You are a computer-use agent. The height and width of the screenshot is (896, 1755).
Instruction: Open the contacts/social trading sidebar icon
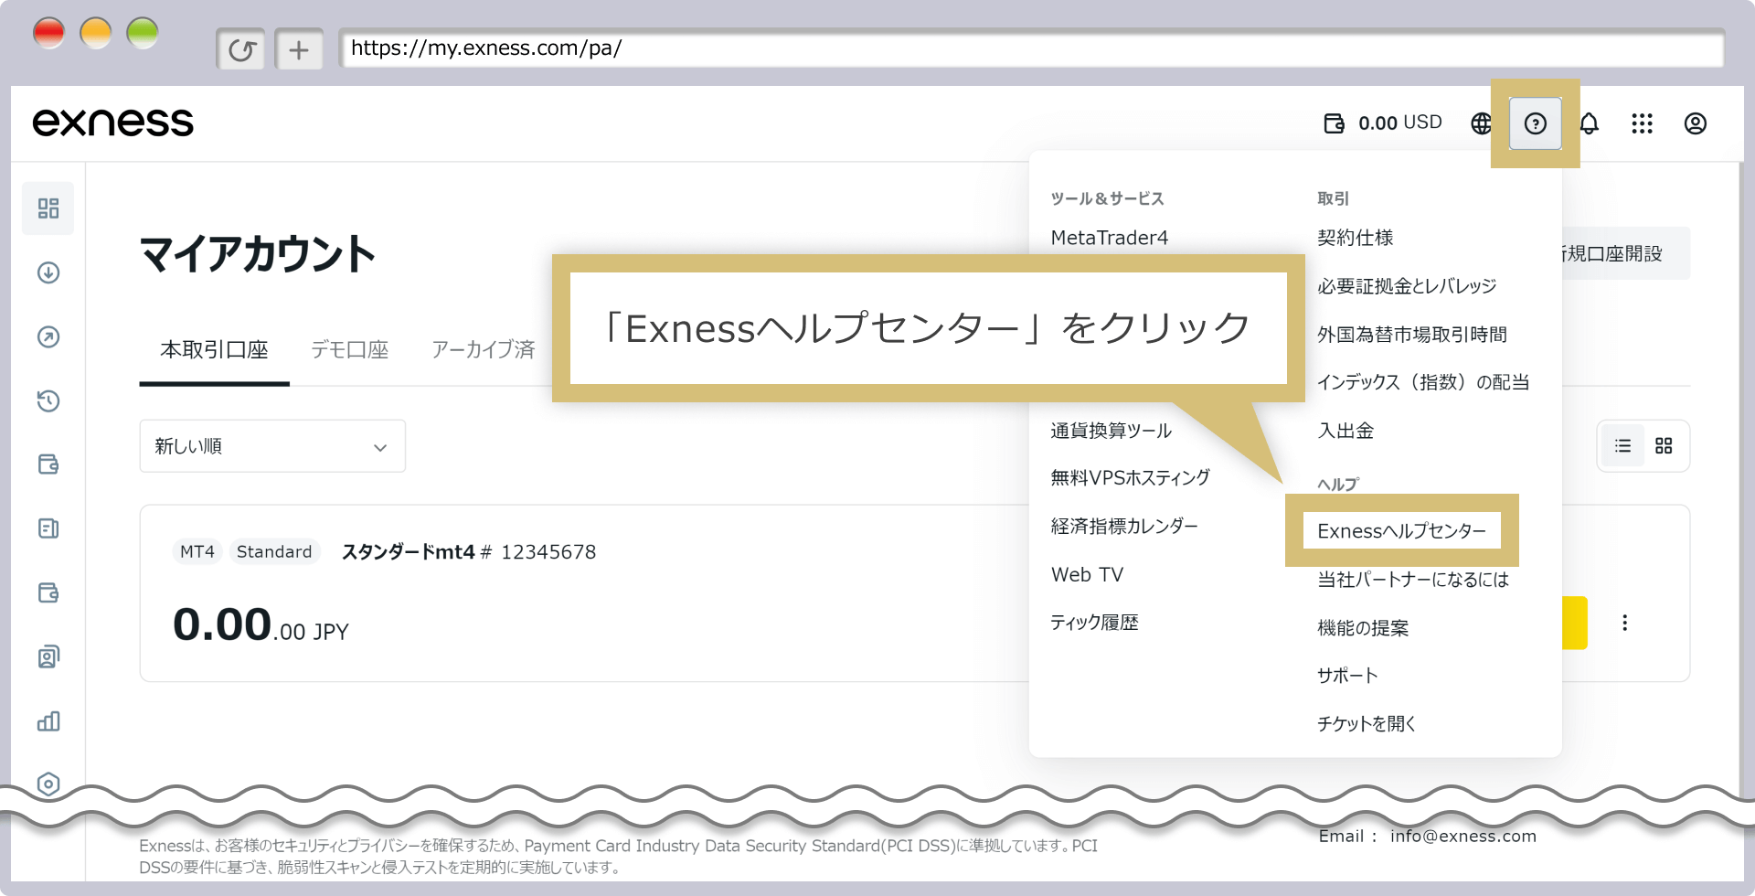pyautogui.click(x=48, y=656)
